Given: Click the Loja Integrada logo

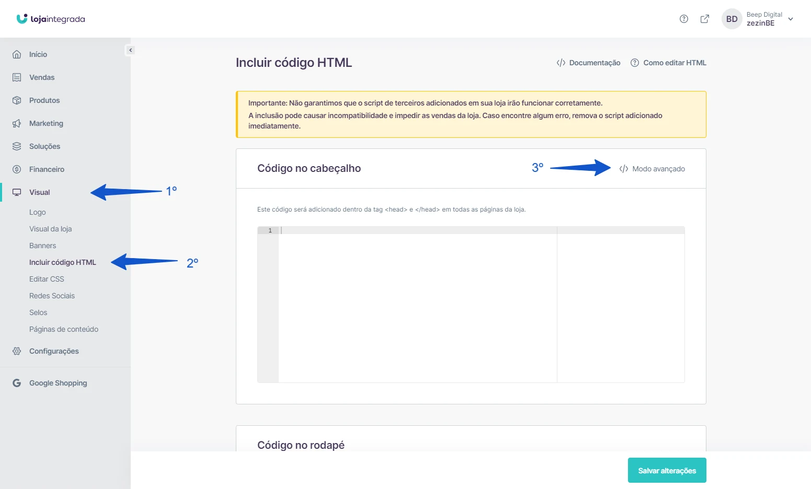Looking at the screenshot, I should pos(51,19).
